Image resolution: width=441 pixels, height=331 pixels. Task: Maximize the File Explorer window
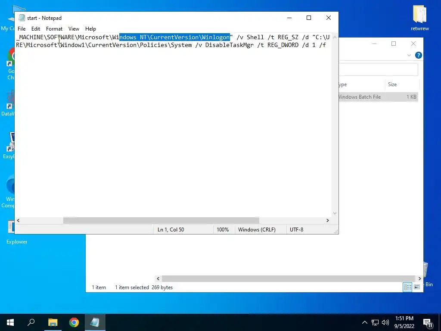[394, 44]
